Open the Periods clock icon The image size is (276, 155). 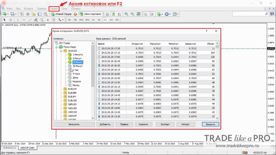pos(167,14)
